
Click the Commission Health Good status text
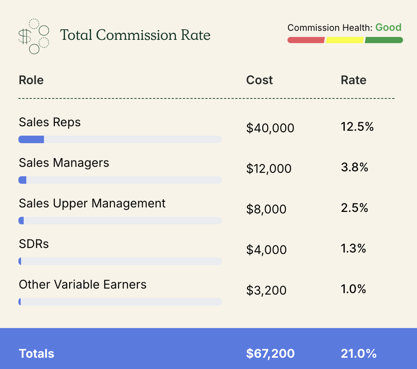point(388,27)
